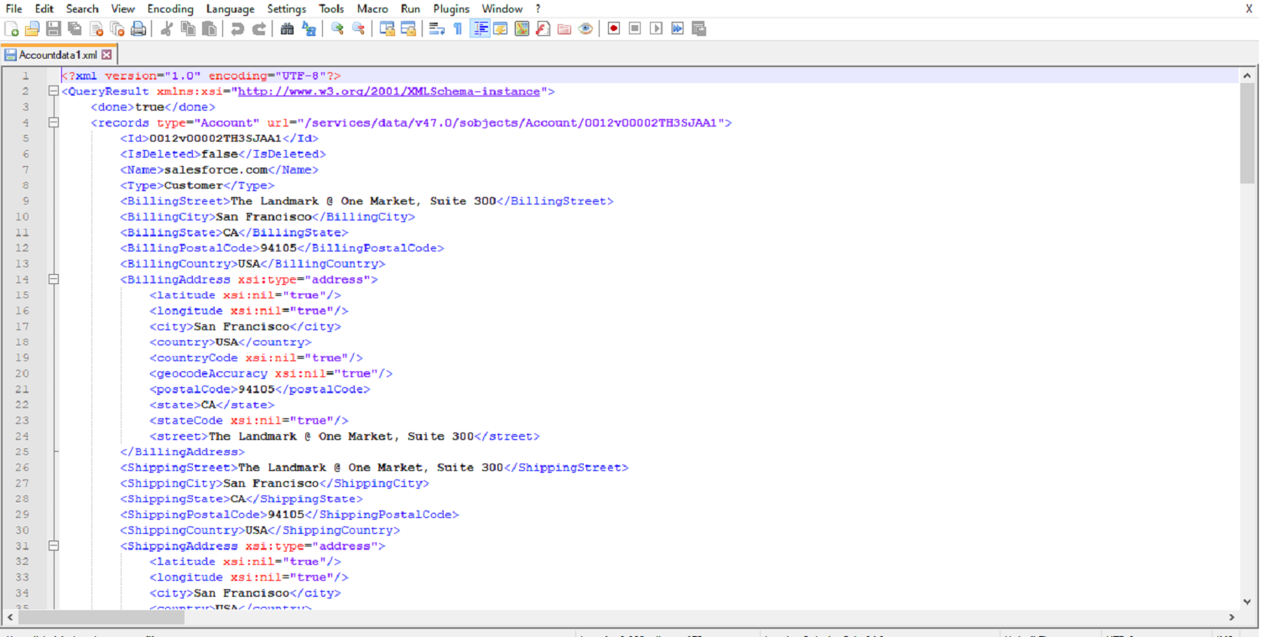
Task: Create a new file via toolbar
Action: pos(12,28)
